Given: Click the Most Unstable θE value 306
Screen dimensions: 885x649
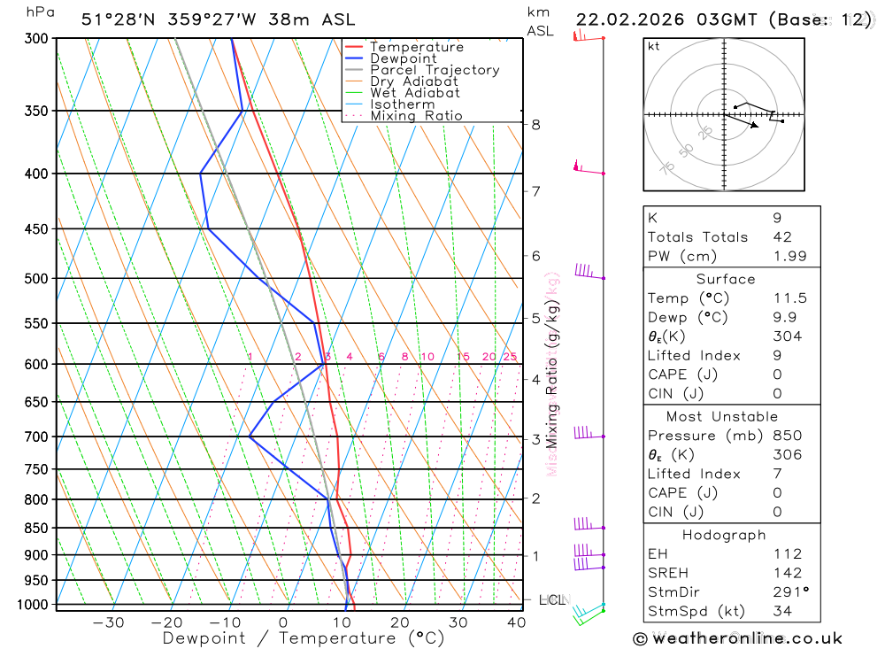Looking at the screenshot, I should pos(788,455).
